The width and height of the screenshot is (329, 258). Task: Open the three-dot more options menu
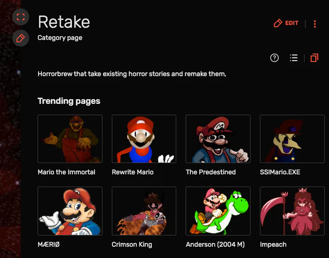[315, 23]
